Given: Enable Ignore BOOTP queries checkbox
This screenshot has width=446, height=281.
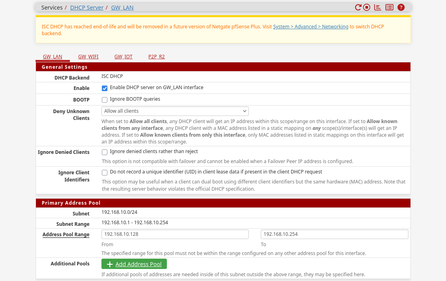Looking at the screenshot, I should coord(105,100).
